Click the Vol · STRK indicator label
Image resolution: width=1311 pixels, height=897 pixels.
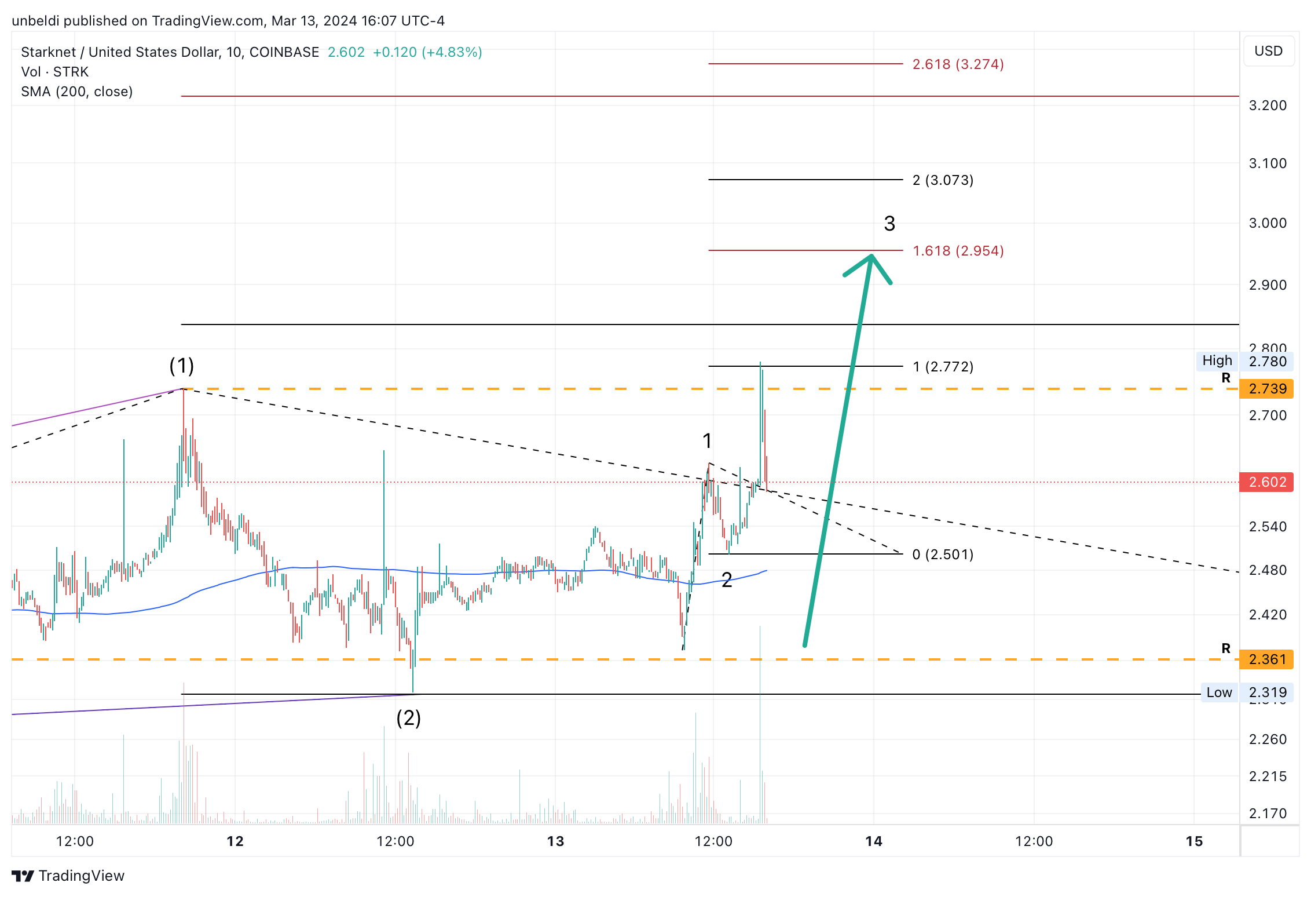pos(55,72)
